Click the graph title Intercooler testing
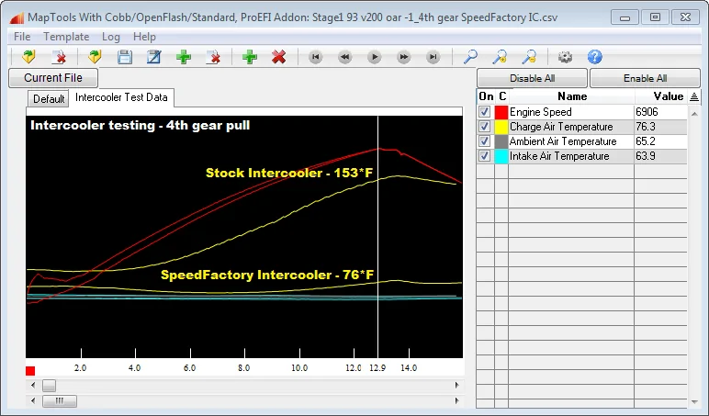The height and width of the screenshot is (416, 709). pyautogui.click(x=141, y=125)
